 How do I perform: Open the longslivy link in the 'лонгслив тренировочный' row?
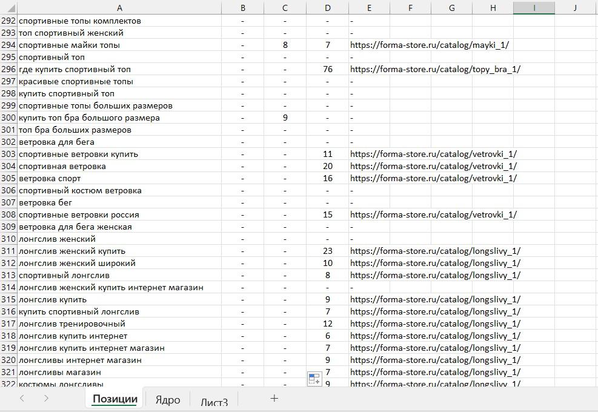point(435,324)
